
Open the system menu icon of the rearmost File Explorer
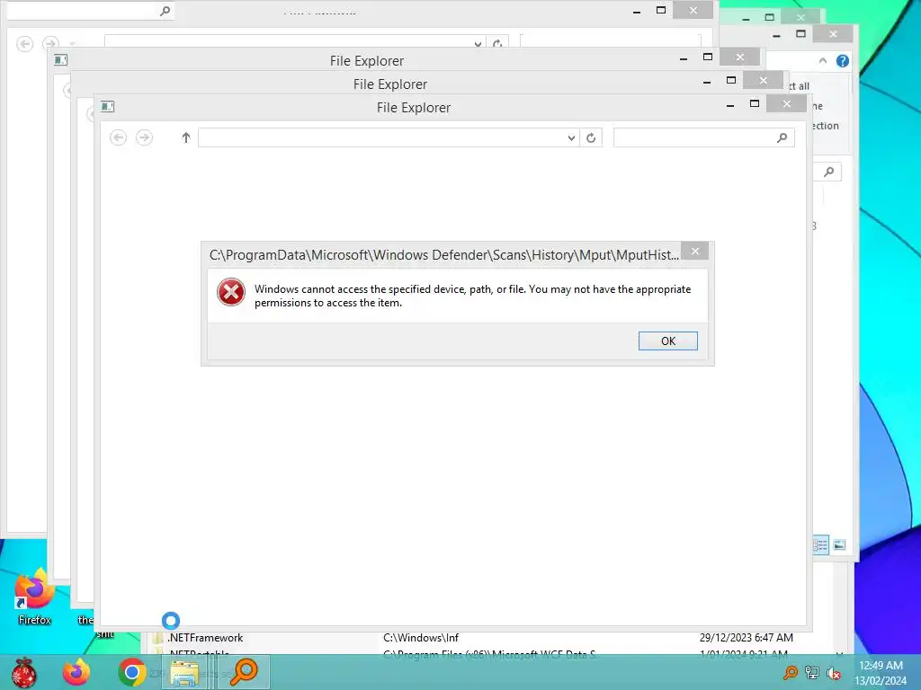pos(60,59)
